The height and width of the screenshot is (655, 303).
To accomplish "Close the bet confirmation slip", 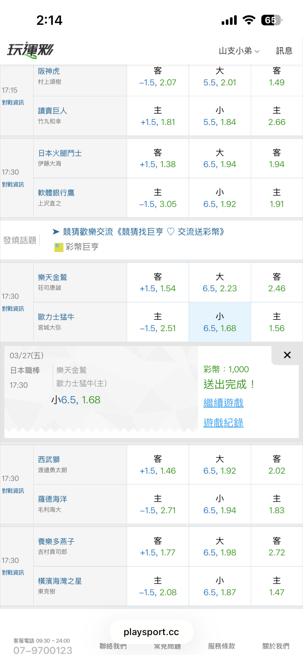I will pyautogui.click(x=287, y=355).
